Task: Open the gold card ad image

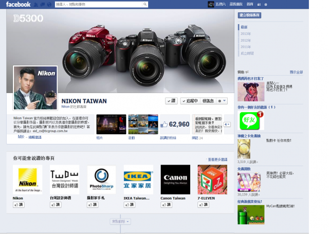Action: click(x=244, y=149)
